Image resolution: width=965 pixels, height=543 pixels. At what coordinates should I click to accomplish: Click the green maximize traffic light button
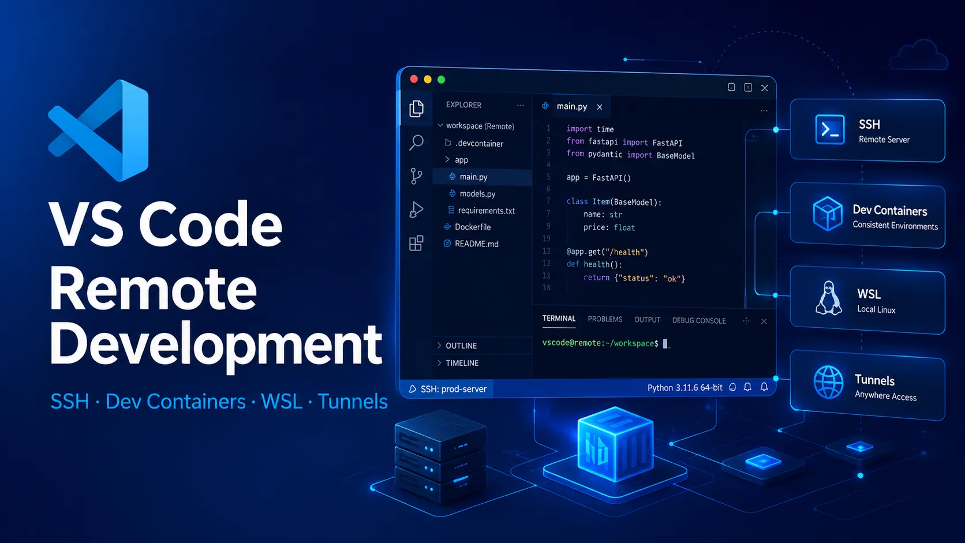coord(442,80)
